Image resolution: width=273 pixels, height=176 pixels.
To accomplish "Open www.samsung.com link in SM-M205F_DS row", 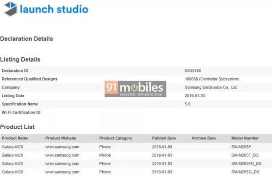I will [x=62, y=155].
